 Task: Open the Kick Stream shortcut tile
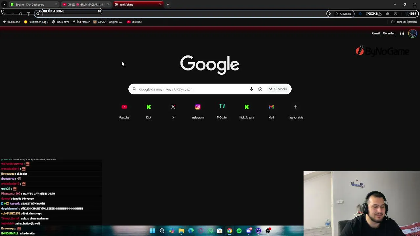(247, 111)
